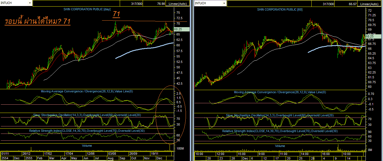Click the 69.75 price scale label on the 60-minute chart

(x=372, y=25)
